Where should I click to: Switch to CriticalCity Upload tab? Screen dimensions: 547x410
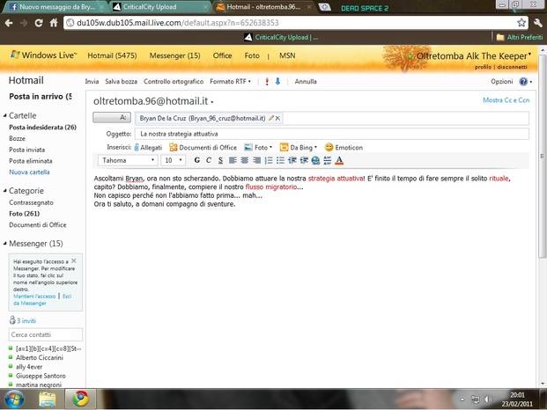click(159, 7)
